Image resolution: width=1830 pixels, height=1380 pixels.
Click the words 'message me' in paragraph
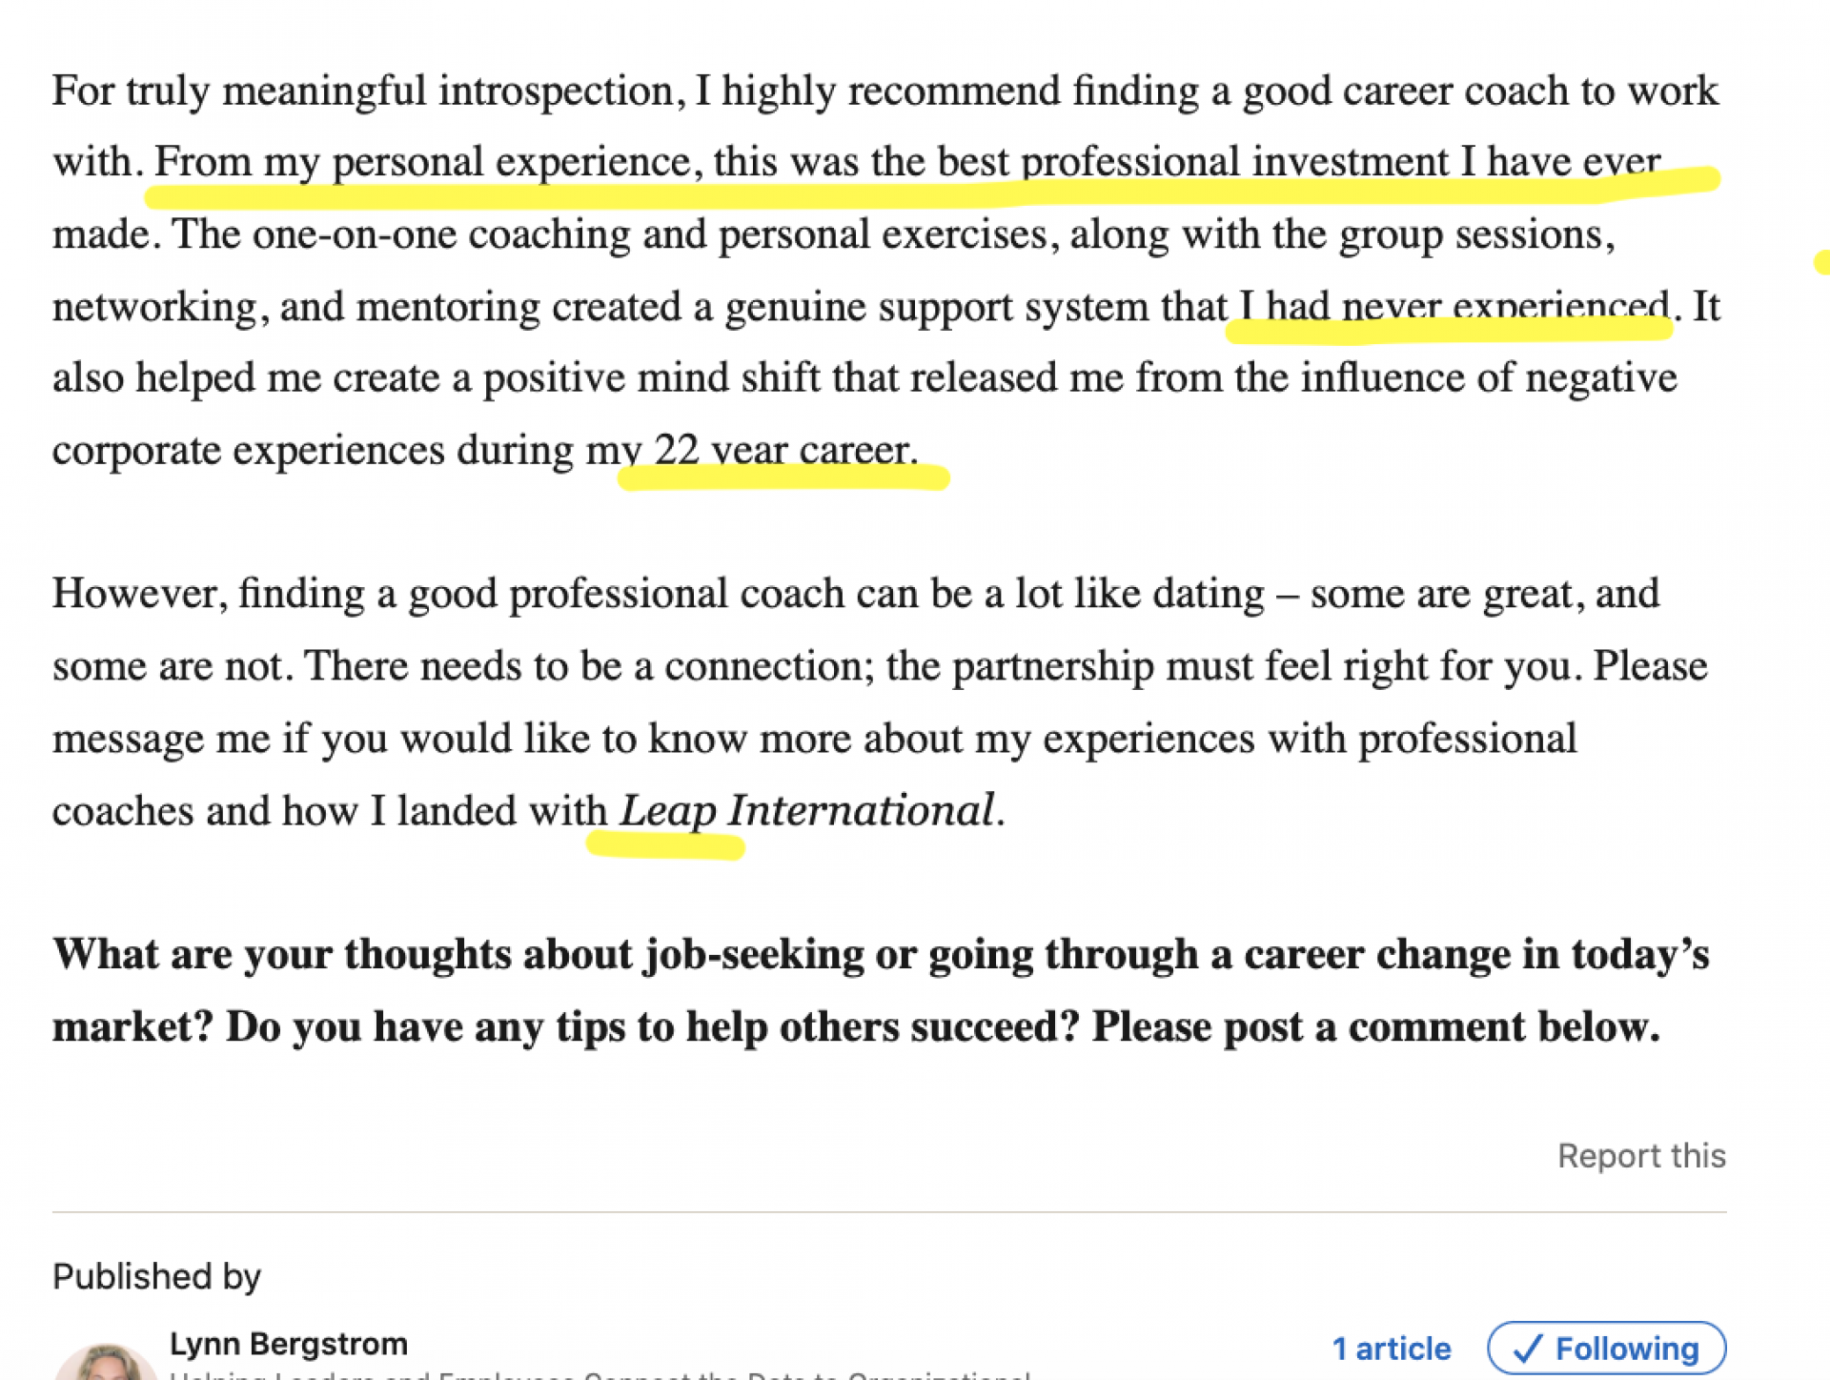161,740
